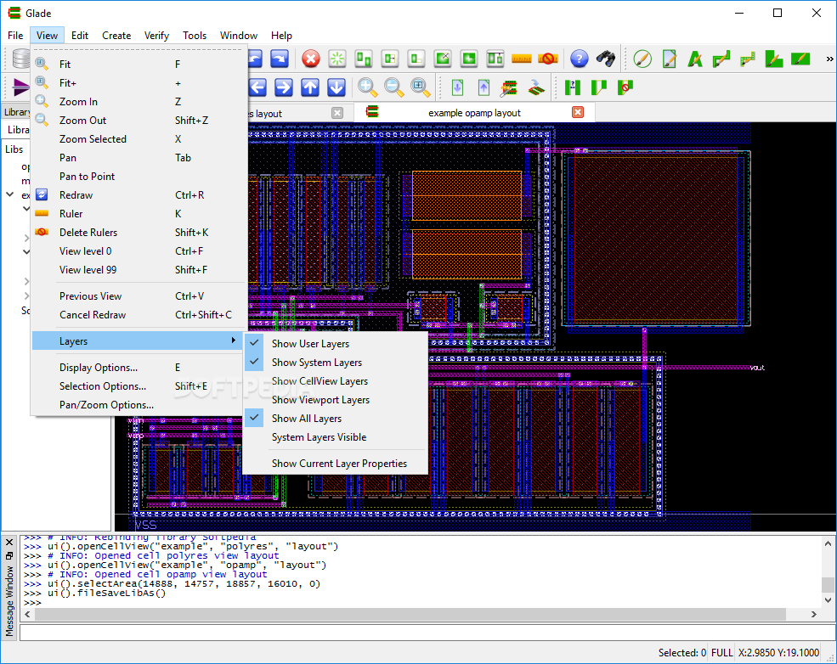Close the example opamp layout tab

pos(578,112)
